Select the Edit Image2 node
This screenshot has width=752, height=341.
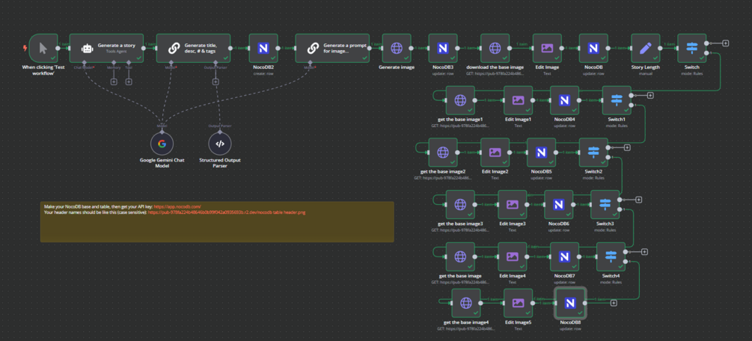point(495,153)
